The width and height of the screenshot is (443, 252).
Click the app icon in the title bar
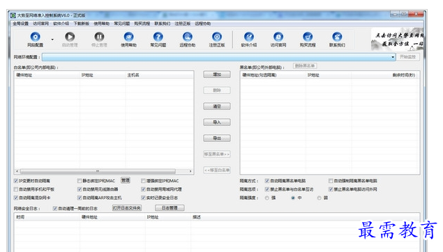tap(13, 15)
